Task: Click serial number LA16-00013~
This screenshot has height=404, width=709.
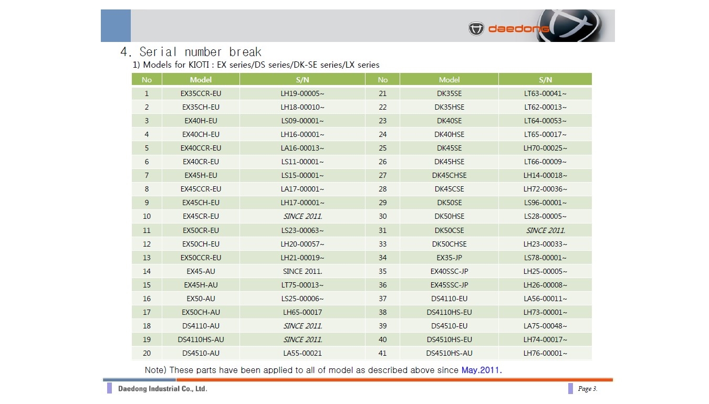Action: pyautogui.click(x=303, y=148)
